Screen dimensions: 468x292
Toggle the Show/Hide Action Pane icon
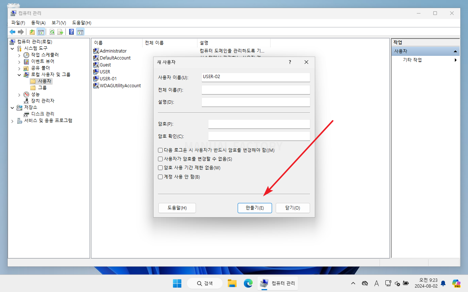tap(80, 32)
